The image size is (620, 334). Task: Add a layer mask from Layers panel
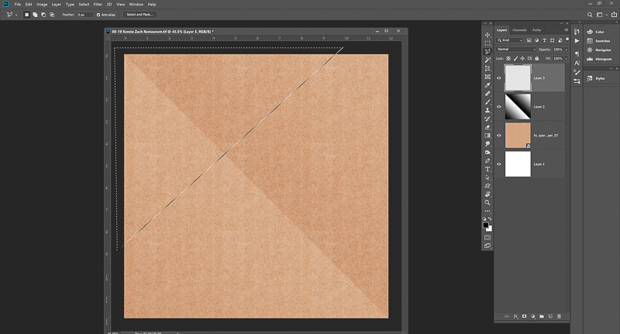(525, 316)
